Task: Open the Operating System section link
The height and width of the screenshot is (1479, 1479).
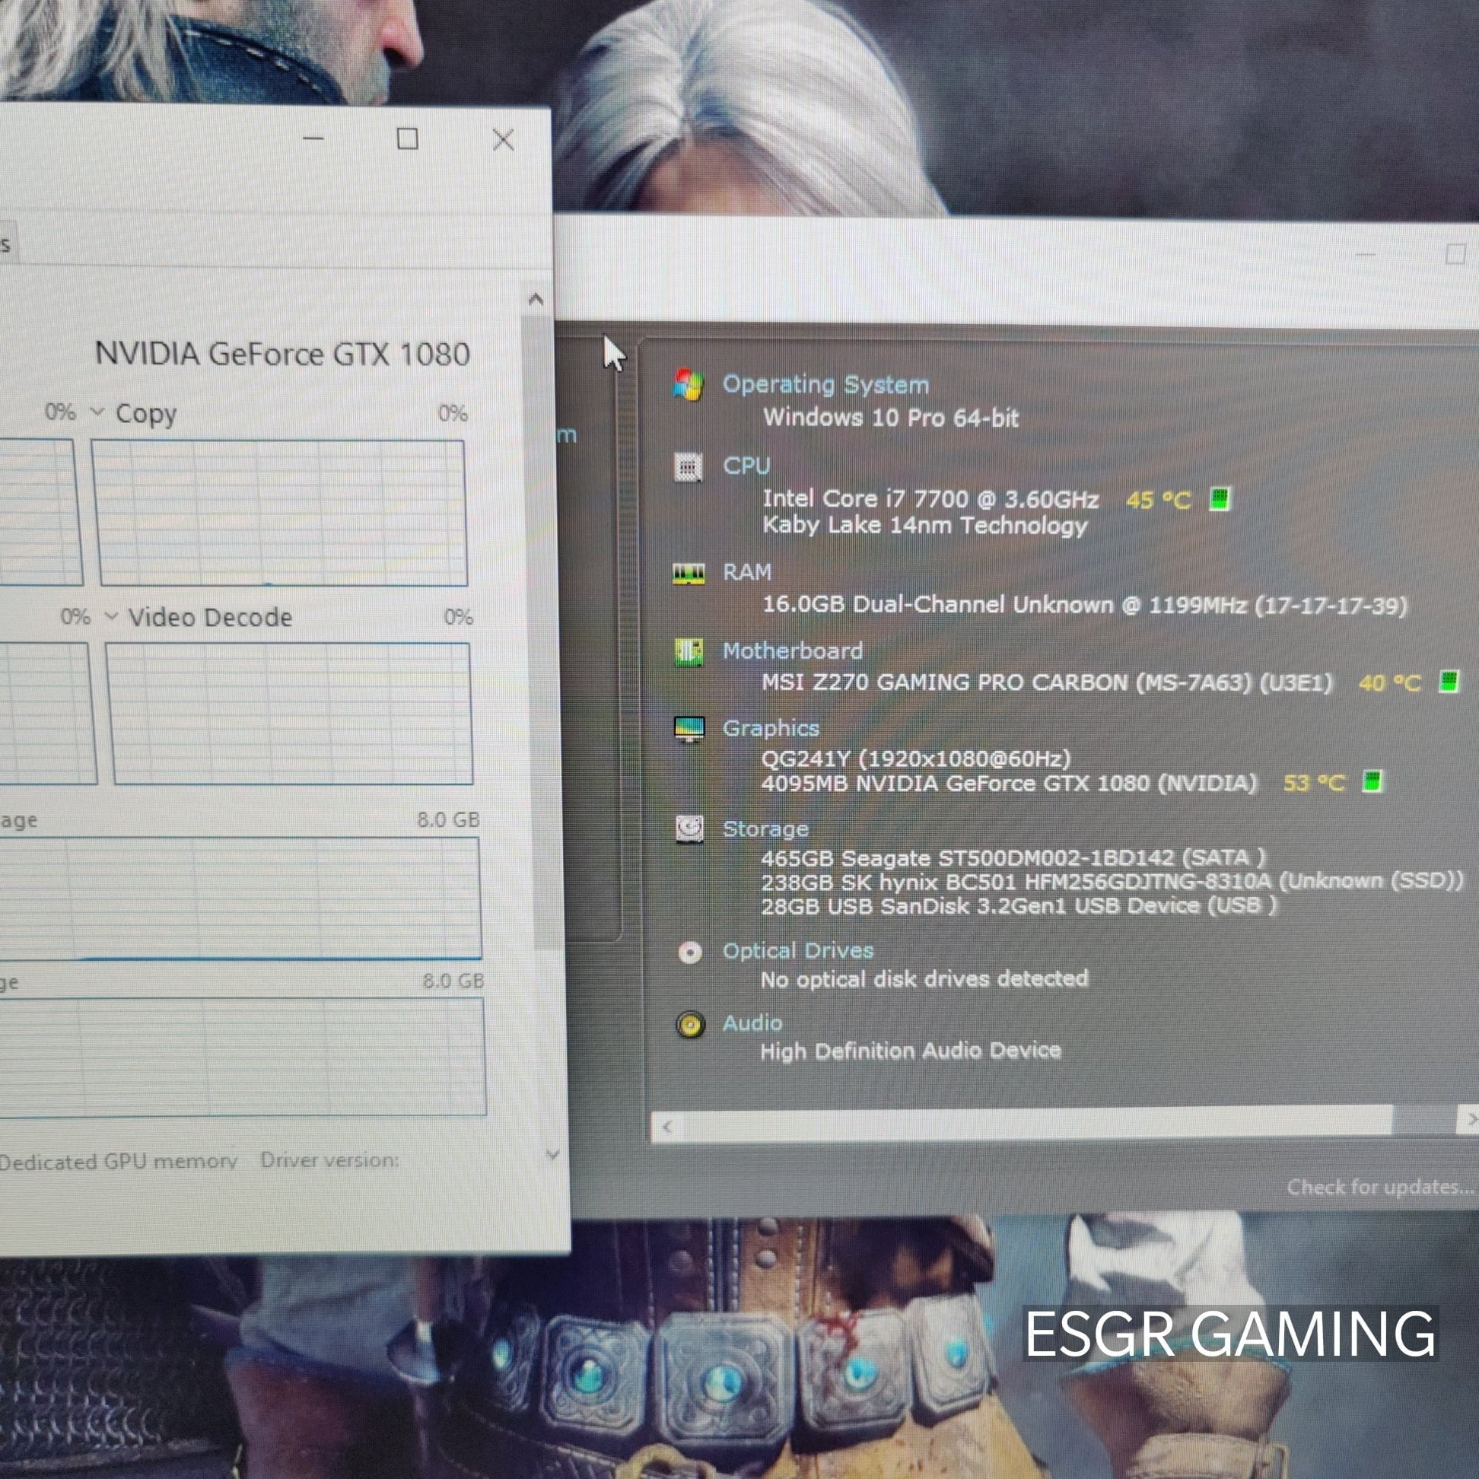Action: tap(825, 384)
